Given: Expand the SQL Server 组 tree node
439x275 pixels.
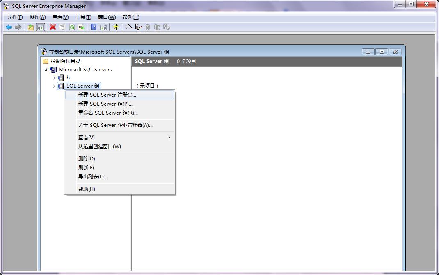Looking at the screenshot, I should (54, 86).
